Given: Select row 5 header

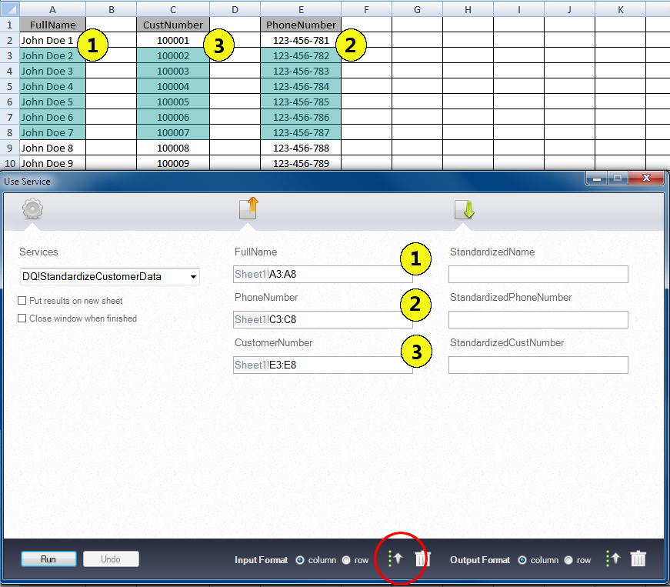Looking at the screenshot, I should click(x=10, y=86).
